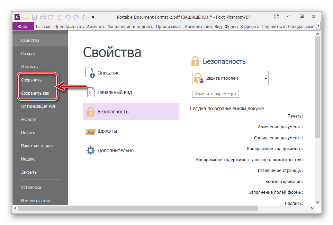The image size is (333, 225).
Task: Open the Файл tab
Action: coord(23,26)
